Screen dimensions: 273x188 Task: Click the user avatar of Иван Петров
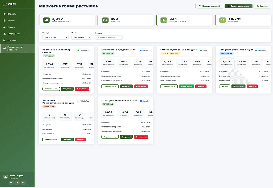point(5,177)
